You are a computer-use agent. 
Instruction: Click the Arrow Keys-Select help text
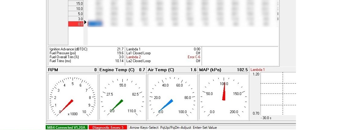pos(144,127)
